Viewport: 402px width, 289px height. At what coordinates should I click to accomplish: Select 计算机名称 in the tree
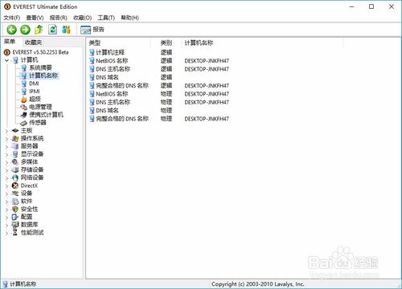(x=43, y=75)
